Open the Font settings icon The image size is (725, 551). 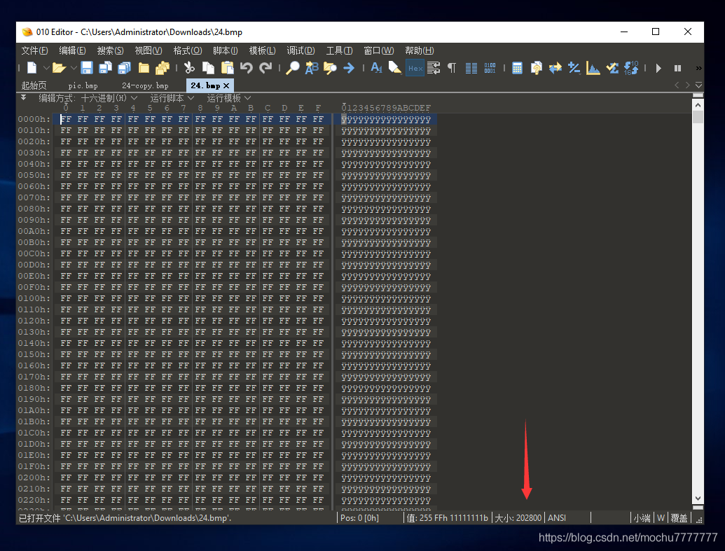[376, 68]
